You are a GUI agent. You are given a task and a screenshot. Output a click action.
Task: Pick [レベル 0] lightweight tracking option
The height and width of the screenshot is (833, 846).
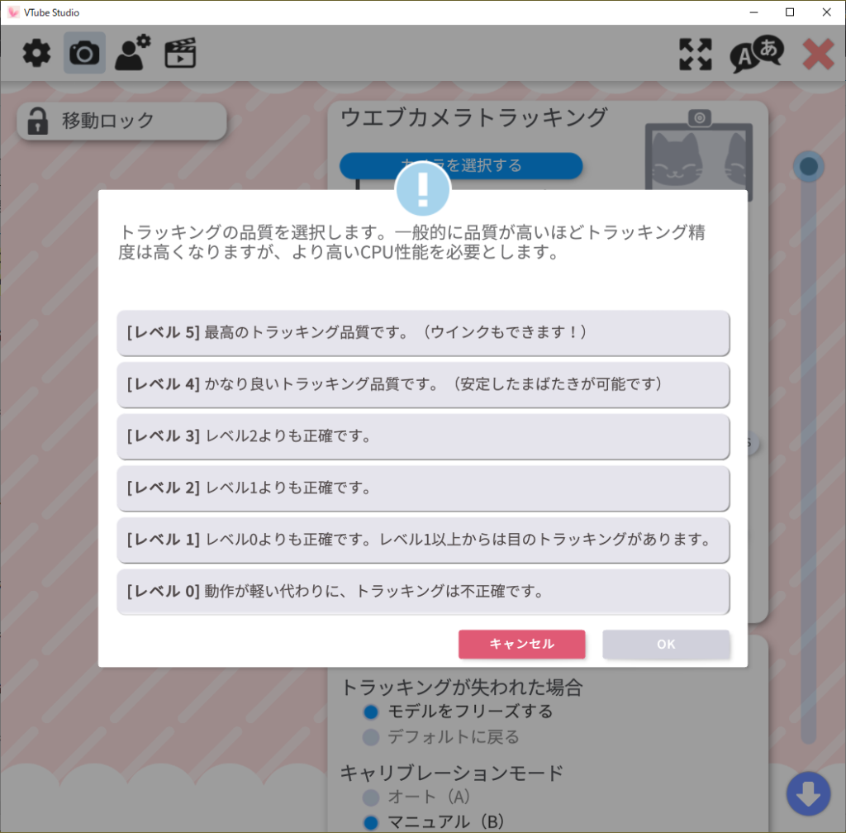pyautogui.click(x=424, y=592)
